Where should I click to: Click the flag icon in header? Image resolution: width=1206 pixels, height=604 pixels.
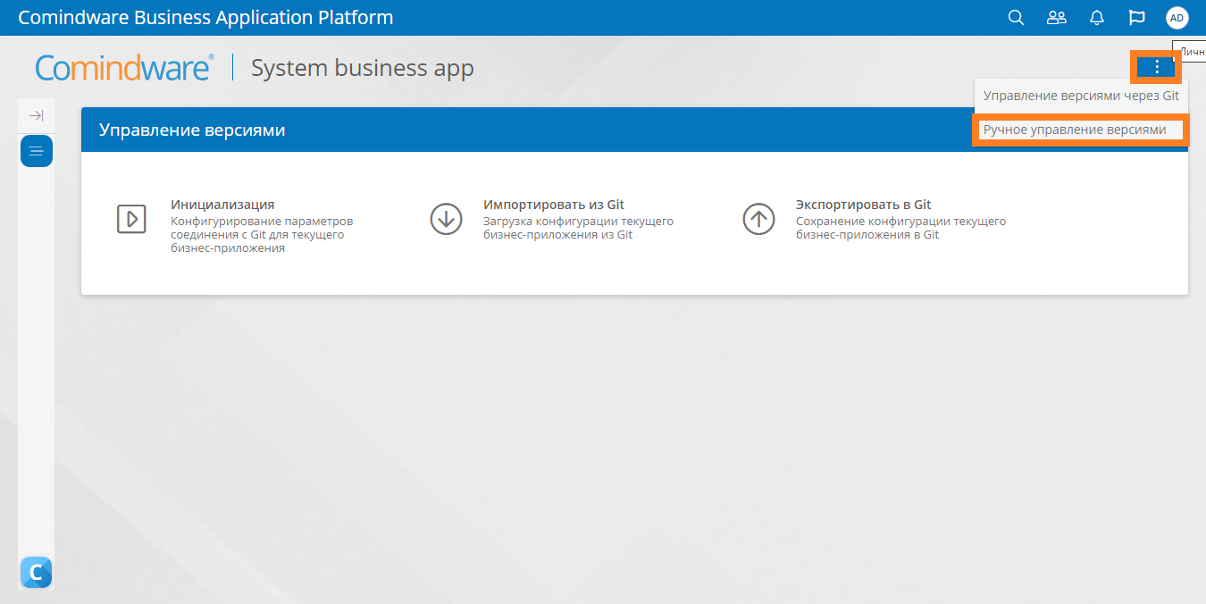1137,18
